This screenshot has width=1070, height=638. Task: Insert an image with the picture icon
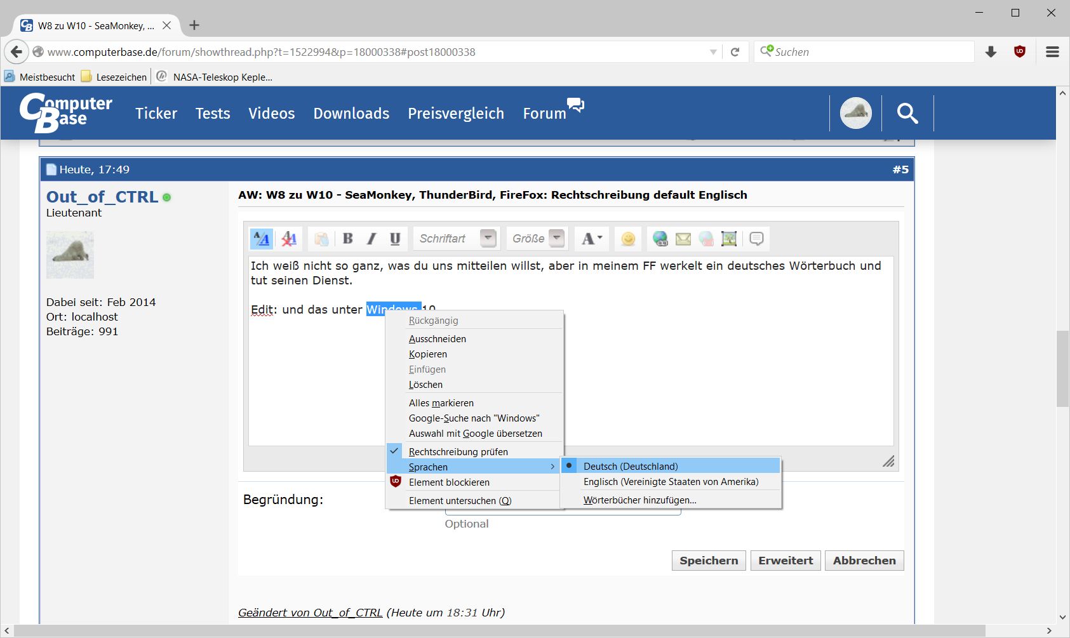click(729, 239)
